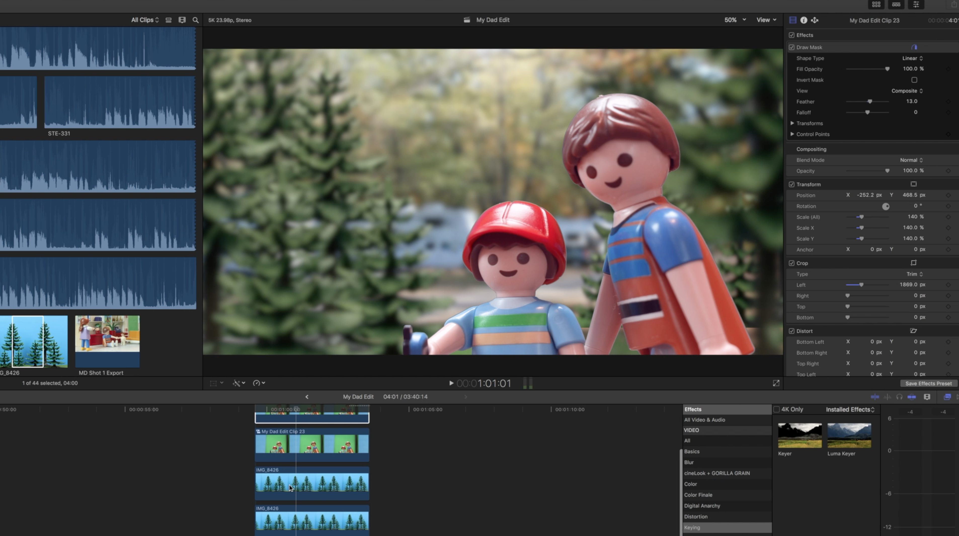The width and height of the screenshot is (959, 536).
Task: Click the viewer full-screen expand icon
Action: click(x=776, y=383)
